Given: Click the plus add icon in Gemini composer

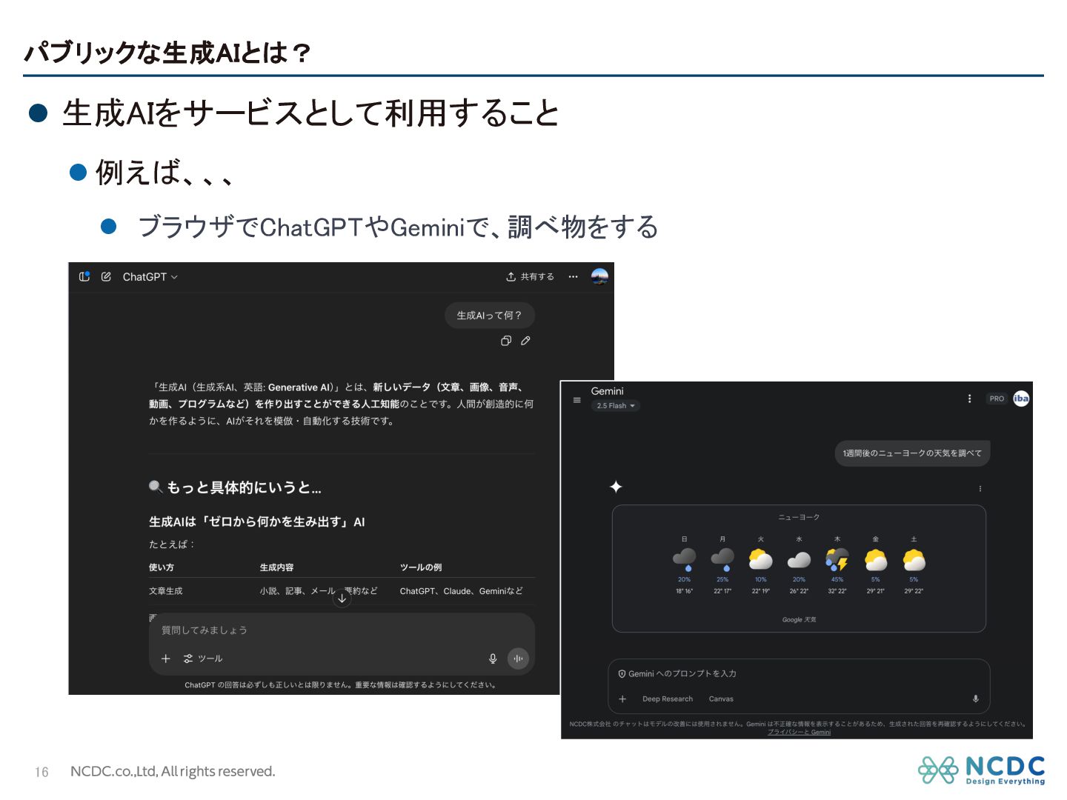Looking at the screenshot, I should (x=622, y=699).
